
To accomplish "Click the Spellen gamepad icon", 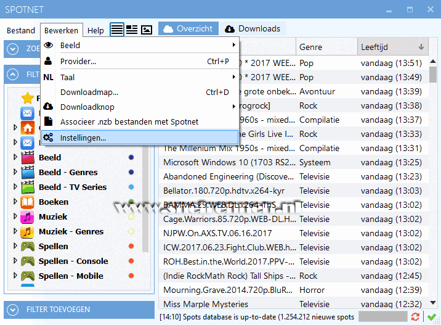I will (28, 247).
